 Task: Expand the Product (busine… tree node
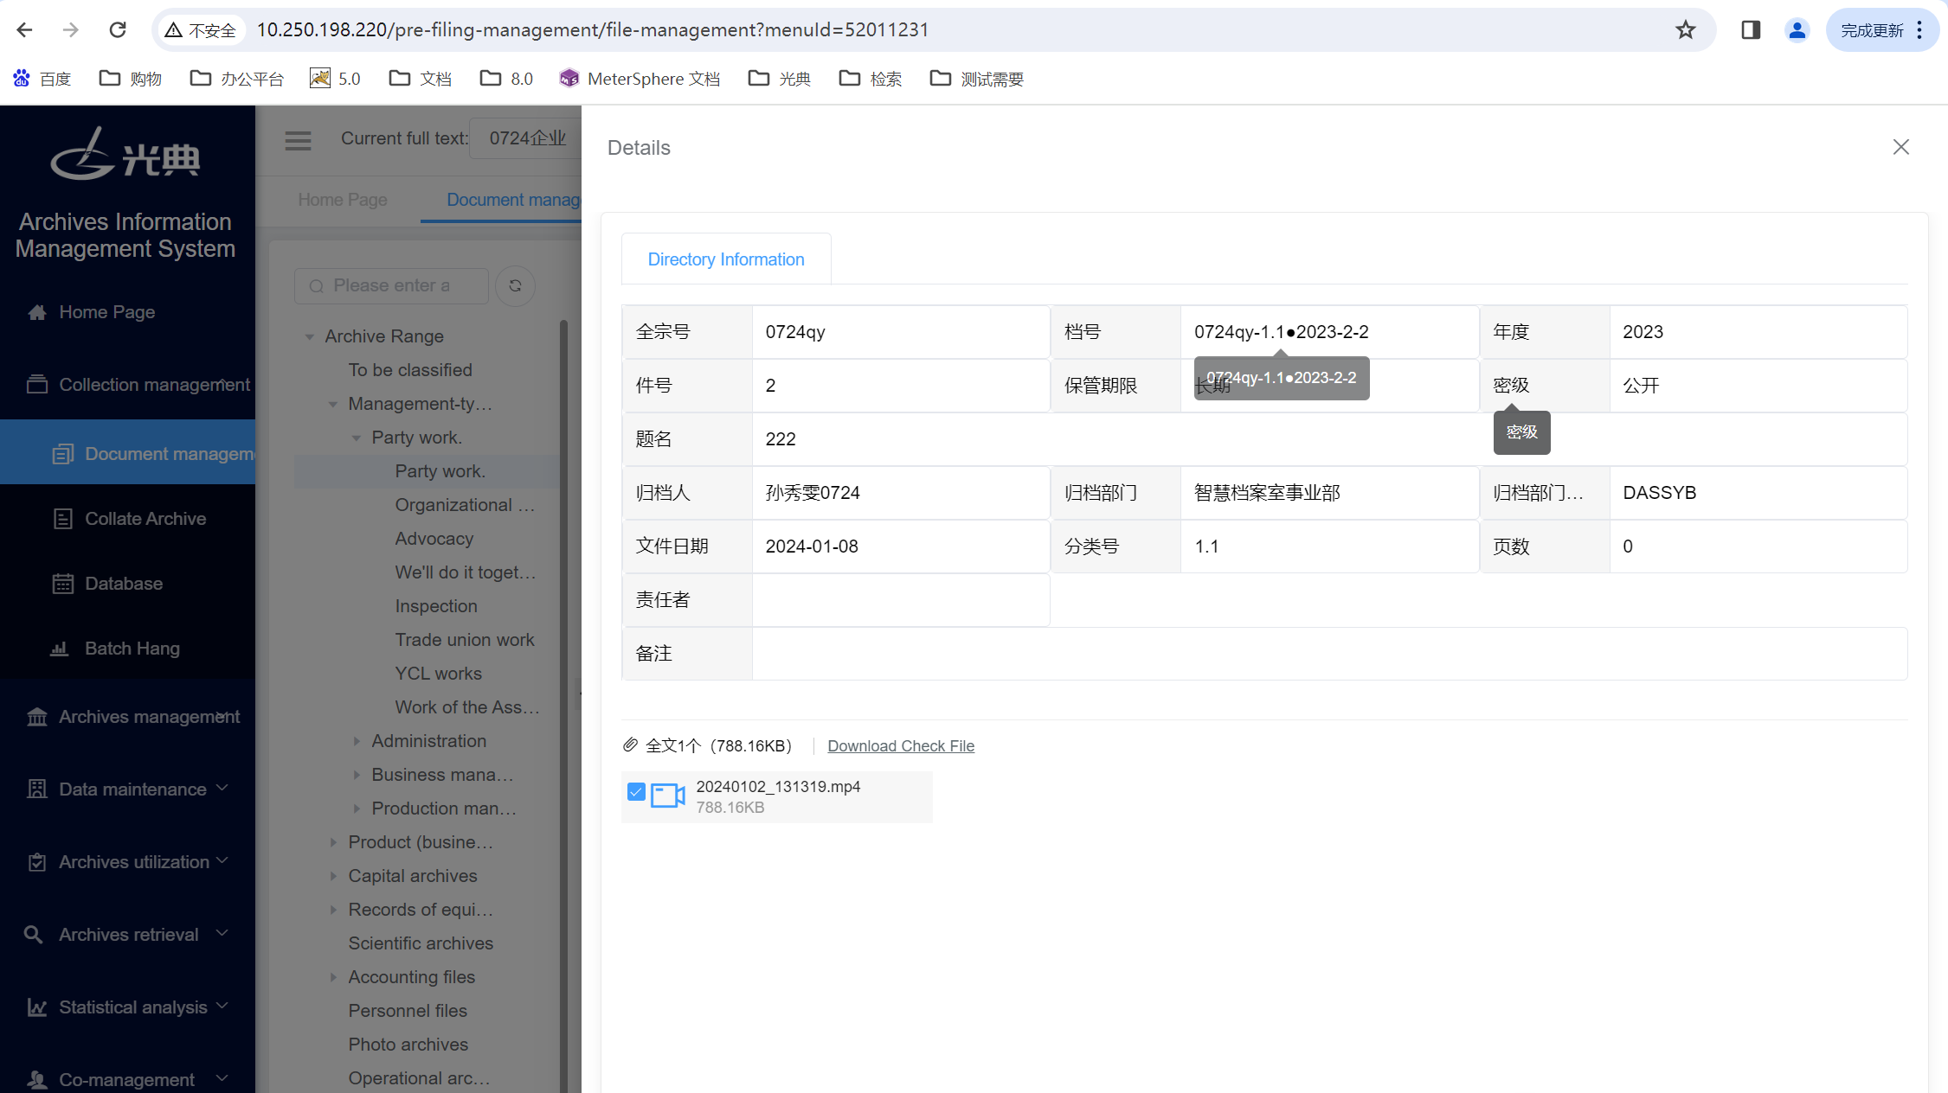332,842
